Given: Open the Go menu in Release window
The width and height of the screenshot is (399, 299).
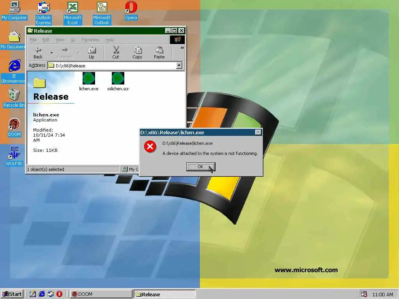Looking at the screenshot, I should 73,40.
